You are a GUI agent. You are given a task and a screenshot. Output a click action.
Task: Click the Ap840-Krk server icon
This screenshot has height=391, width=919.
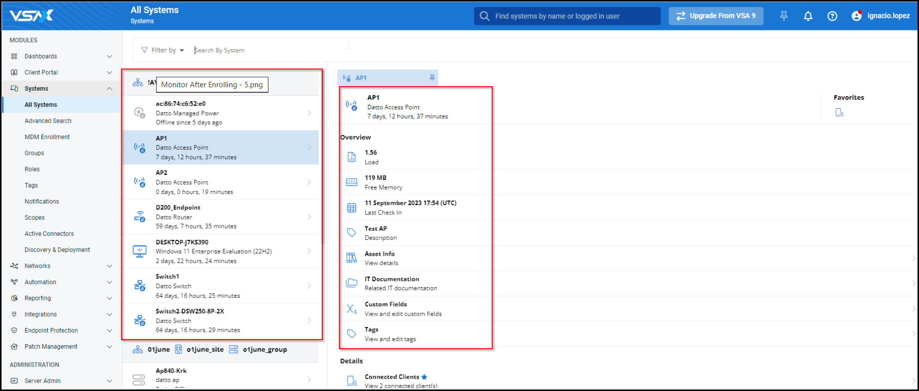click(x=139, y=380)
